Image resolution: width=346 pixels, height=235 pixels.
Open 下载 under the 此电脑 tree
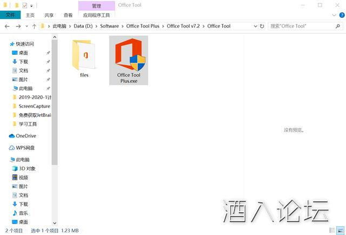click(x=23, y=204)
